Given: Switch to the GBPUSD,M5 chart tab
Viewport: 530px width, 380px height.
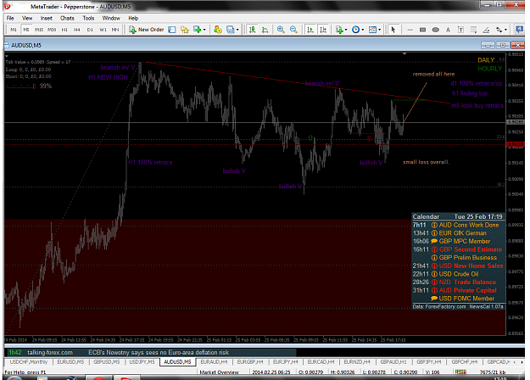Looking at the screenshot, I should [107, 362].
